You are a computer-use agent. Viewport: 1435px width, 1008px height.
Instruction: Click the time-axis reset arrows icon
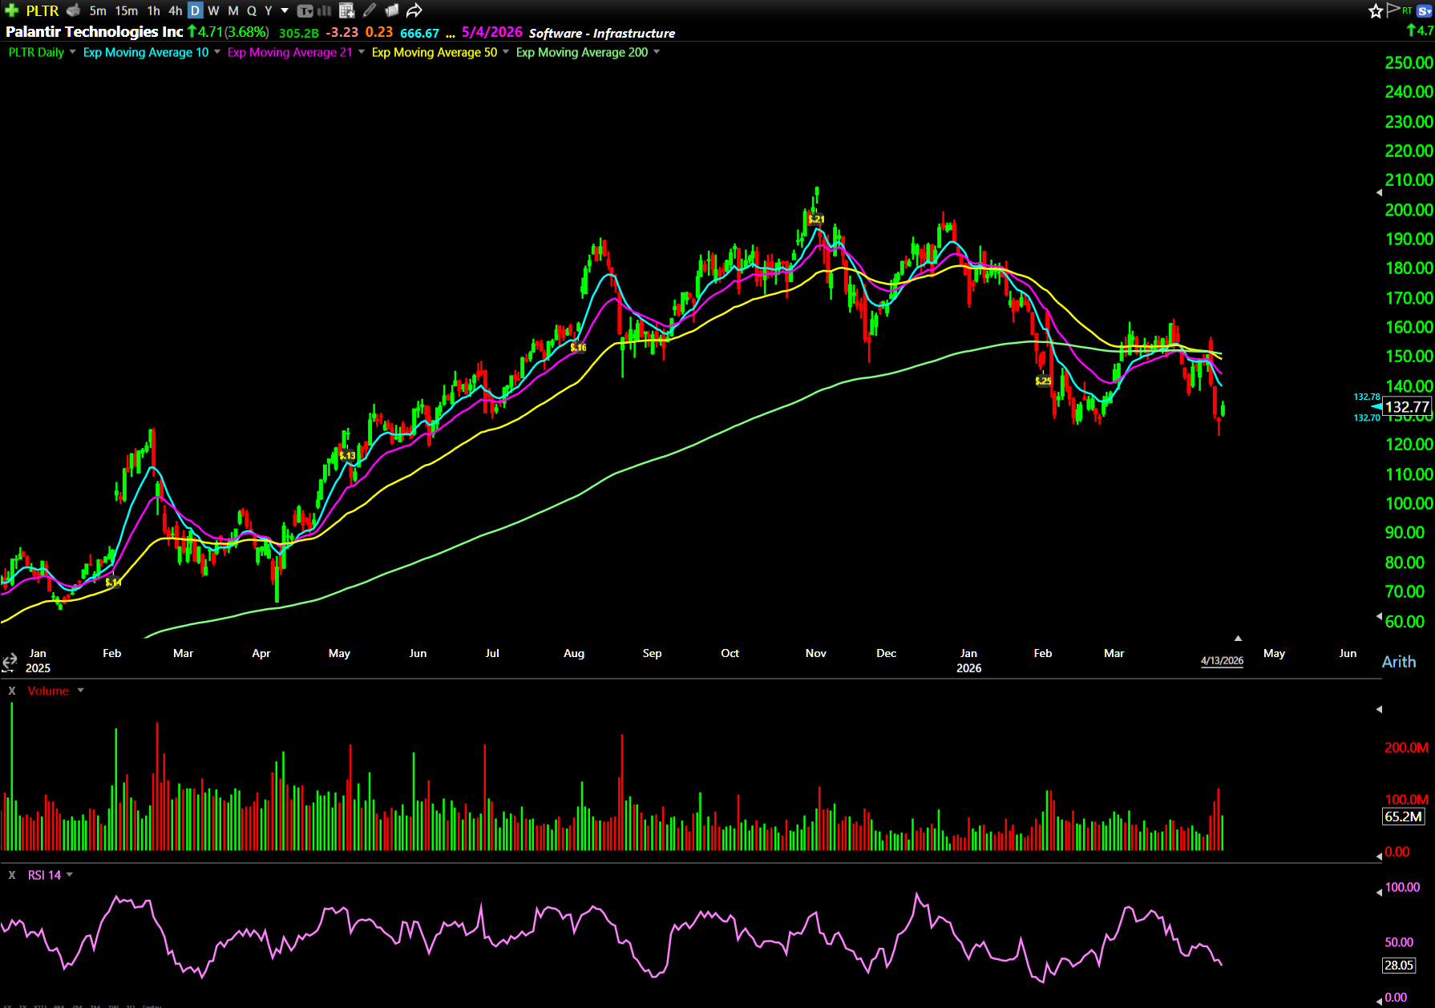point(10,661)
